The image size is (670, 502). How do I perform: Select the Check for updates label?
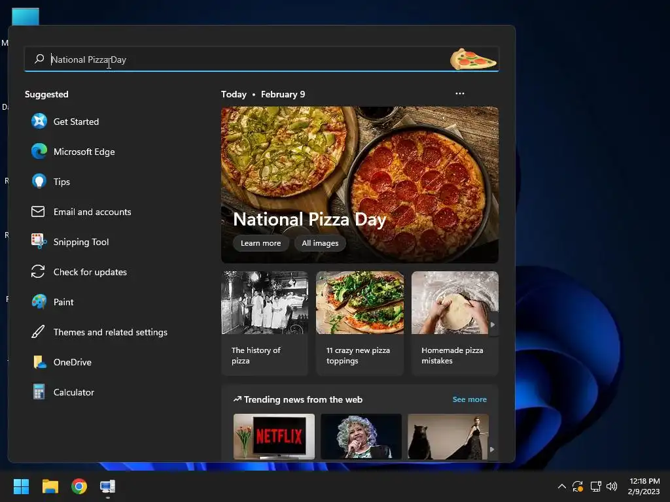click(x=90, y=272)
